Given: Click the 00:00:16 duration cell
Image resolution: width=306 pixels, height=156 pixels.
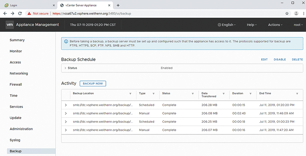Looking at the screenshot, I should (239, 130).
